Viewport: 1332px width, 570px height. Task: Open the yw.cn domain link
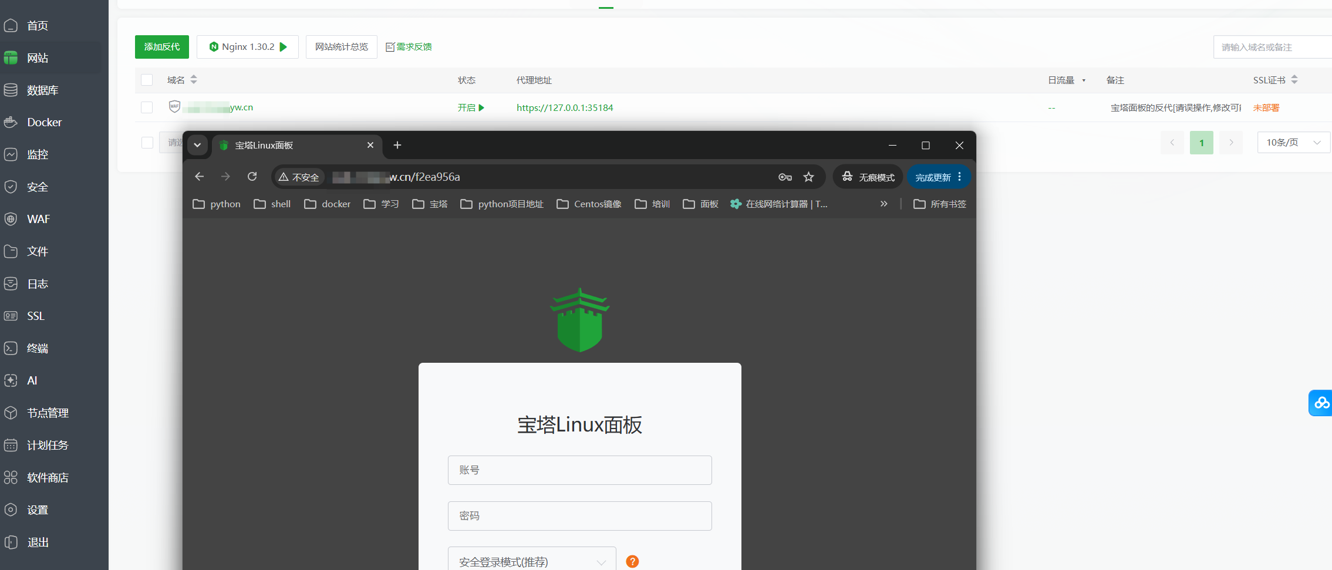(x=218, y=107)
